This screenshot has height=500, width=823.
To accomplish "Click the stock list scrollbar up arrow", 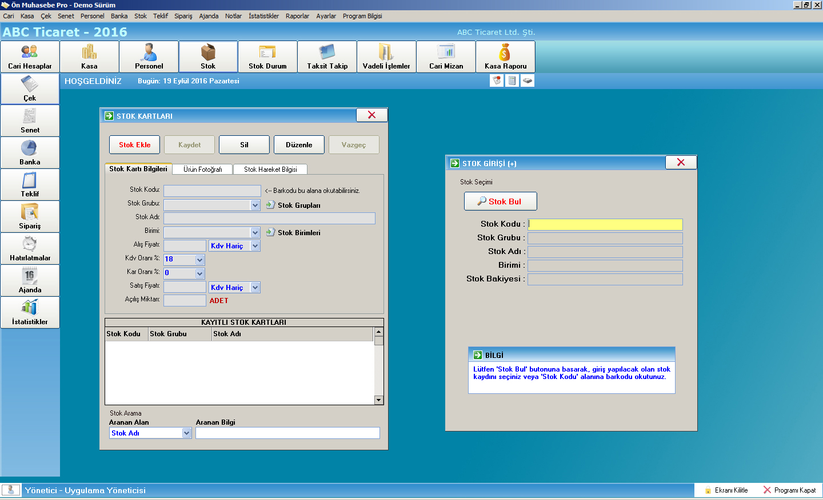I will 378,332.
